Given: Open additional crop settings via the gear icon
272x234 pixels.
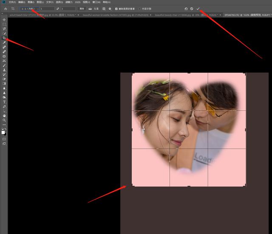Looking at the screenshot, I should [110, 8].
